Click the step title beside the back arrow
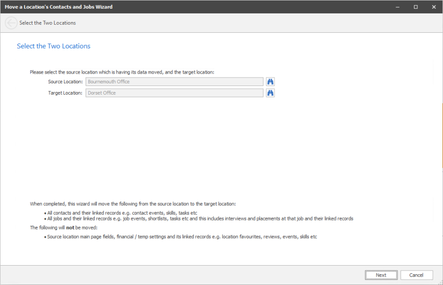 point(47,23)
